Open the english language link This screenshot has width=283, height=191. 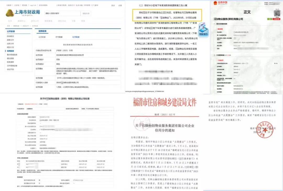pyautogui.click(x=33, y=5)
